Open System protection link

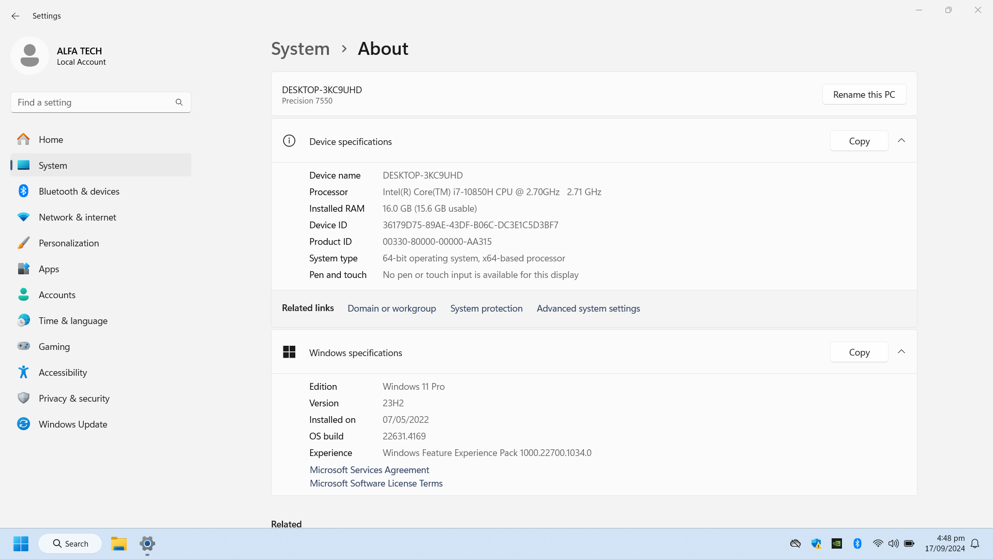pyautogui.click(x=486, y=308)
